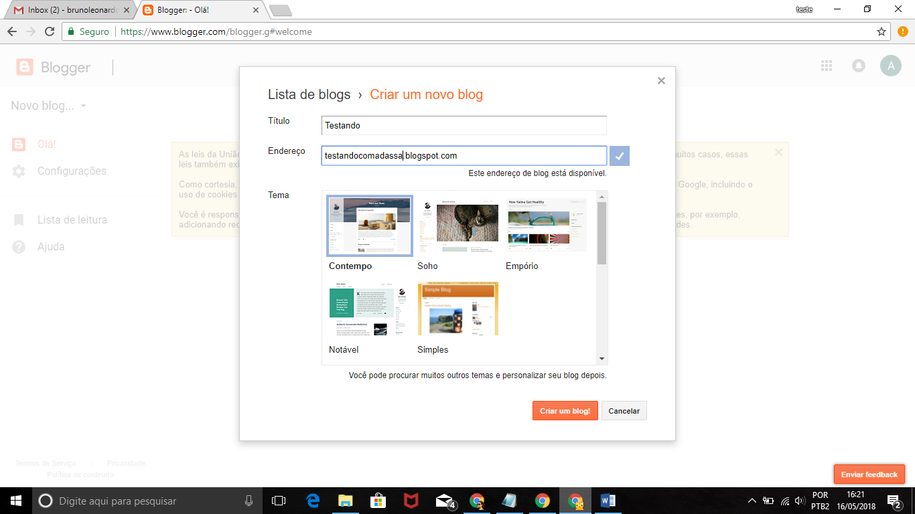Bookmark this page with star icon

pyautogui.click(x=882, y=31)
